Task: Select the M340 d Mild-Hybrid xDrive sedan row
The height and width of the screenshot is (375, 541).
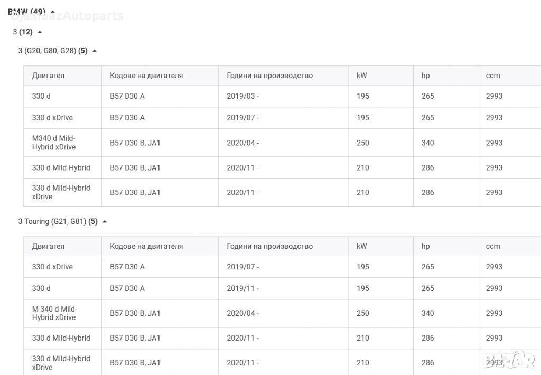Action: [54, 143]
